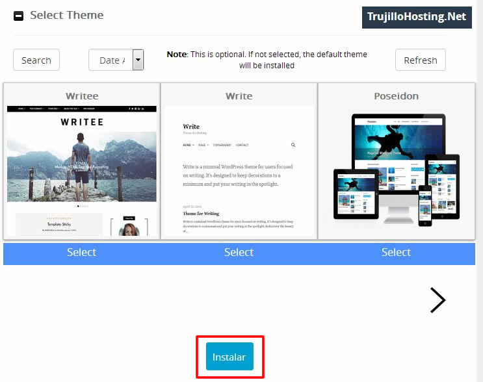Click the sort dropdown arrow button
This screenshot has width=483, height=382.
pos(138,60)
